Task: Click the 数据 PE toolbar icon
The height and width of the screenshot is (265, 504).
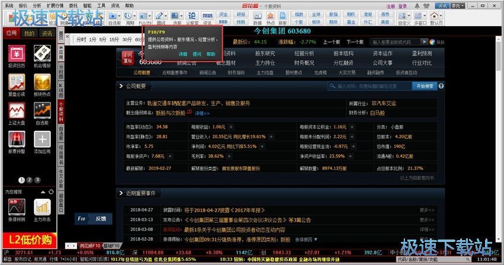Action: pyautogui.click(x=257, y=16)
